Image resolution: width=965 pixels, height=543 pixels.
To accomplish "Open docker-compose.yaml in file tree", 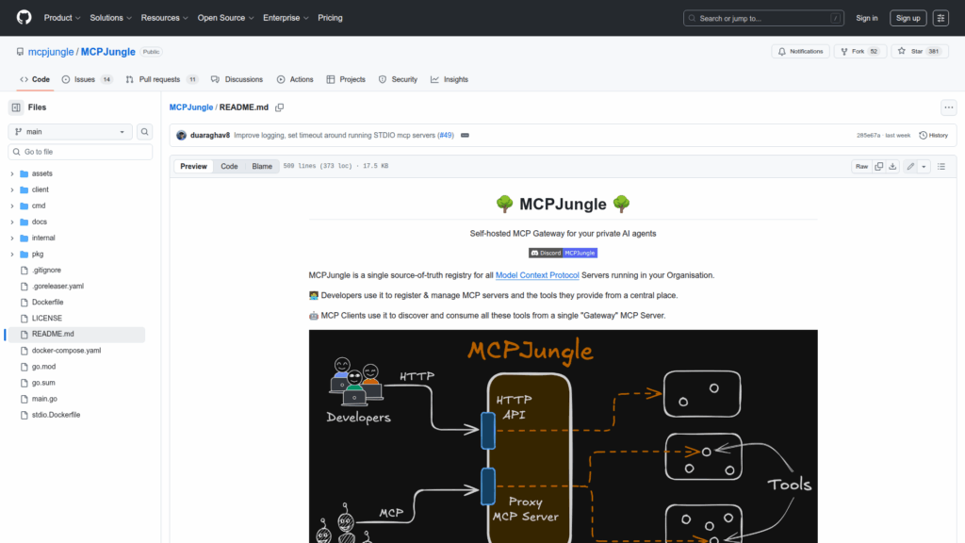I will click(x=66, y=351).
